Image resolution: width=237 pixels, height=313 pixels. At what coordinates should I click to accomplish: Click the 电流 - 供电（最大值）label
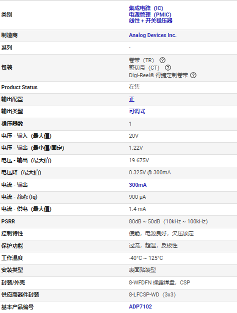[26, 209]
